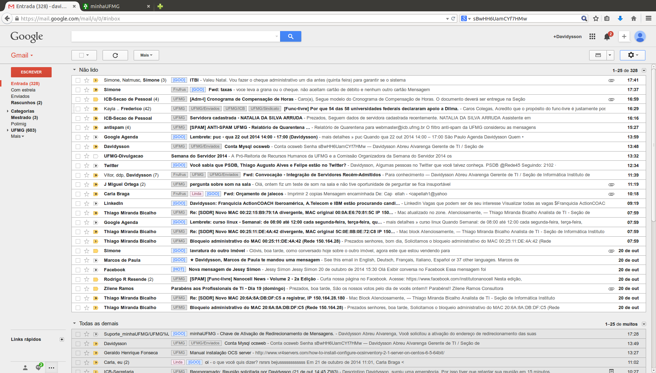Click the split pane mode icon
The width and height of the screenshot is (656, 373).
coord(598,55)
